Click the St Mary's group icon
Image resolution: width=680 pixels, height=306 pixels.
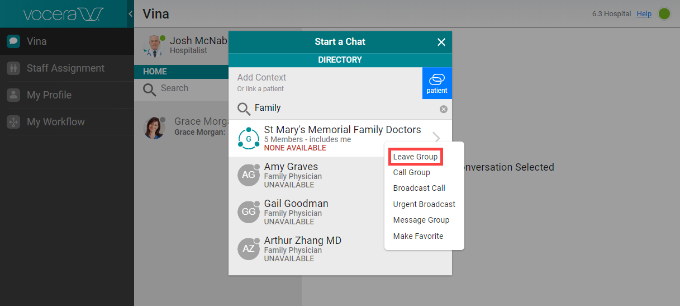pos(249,138)
